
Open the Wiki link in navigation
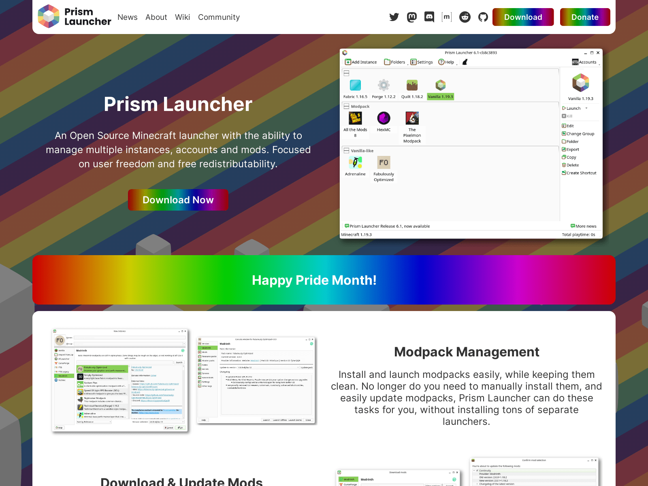coord(183,17)
